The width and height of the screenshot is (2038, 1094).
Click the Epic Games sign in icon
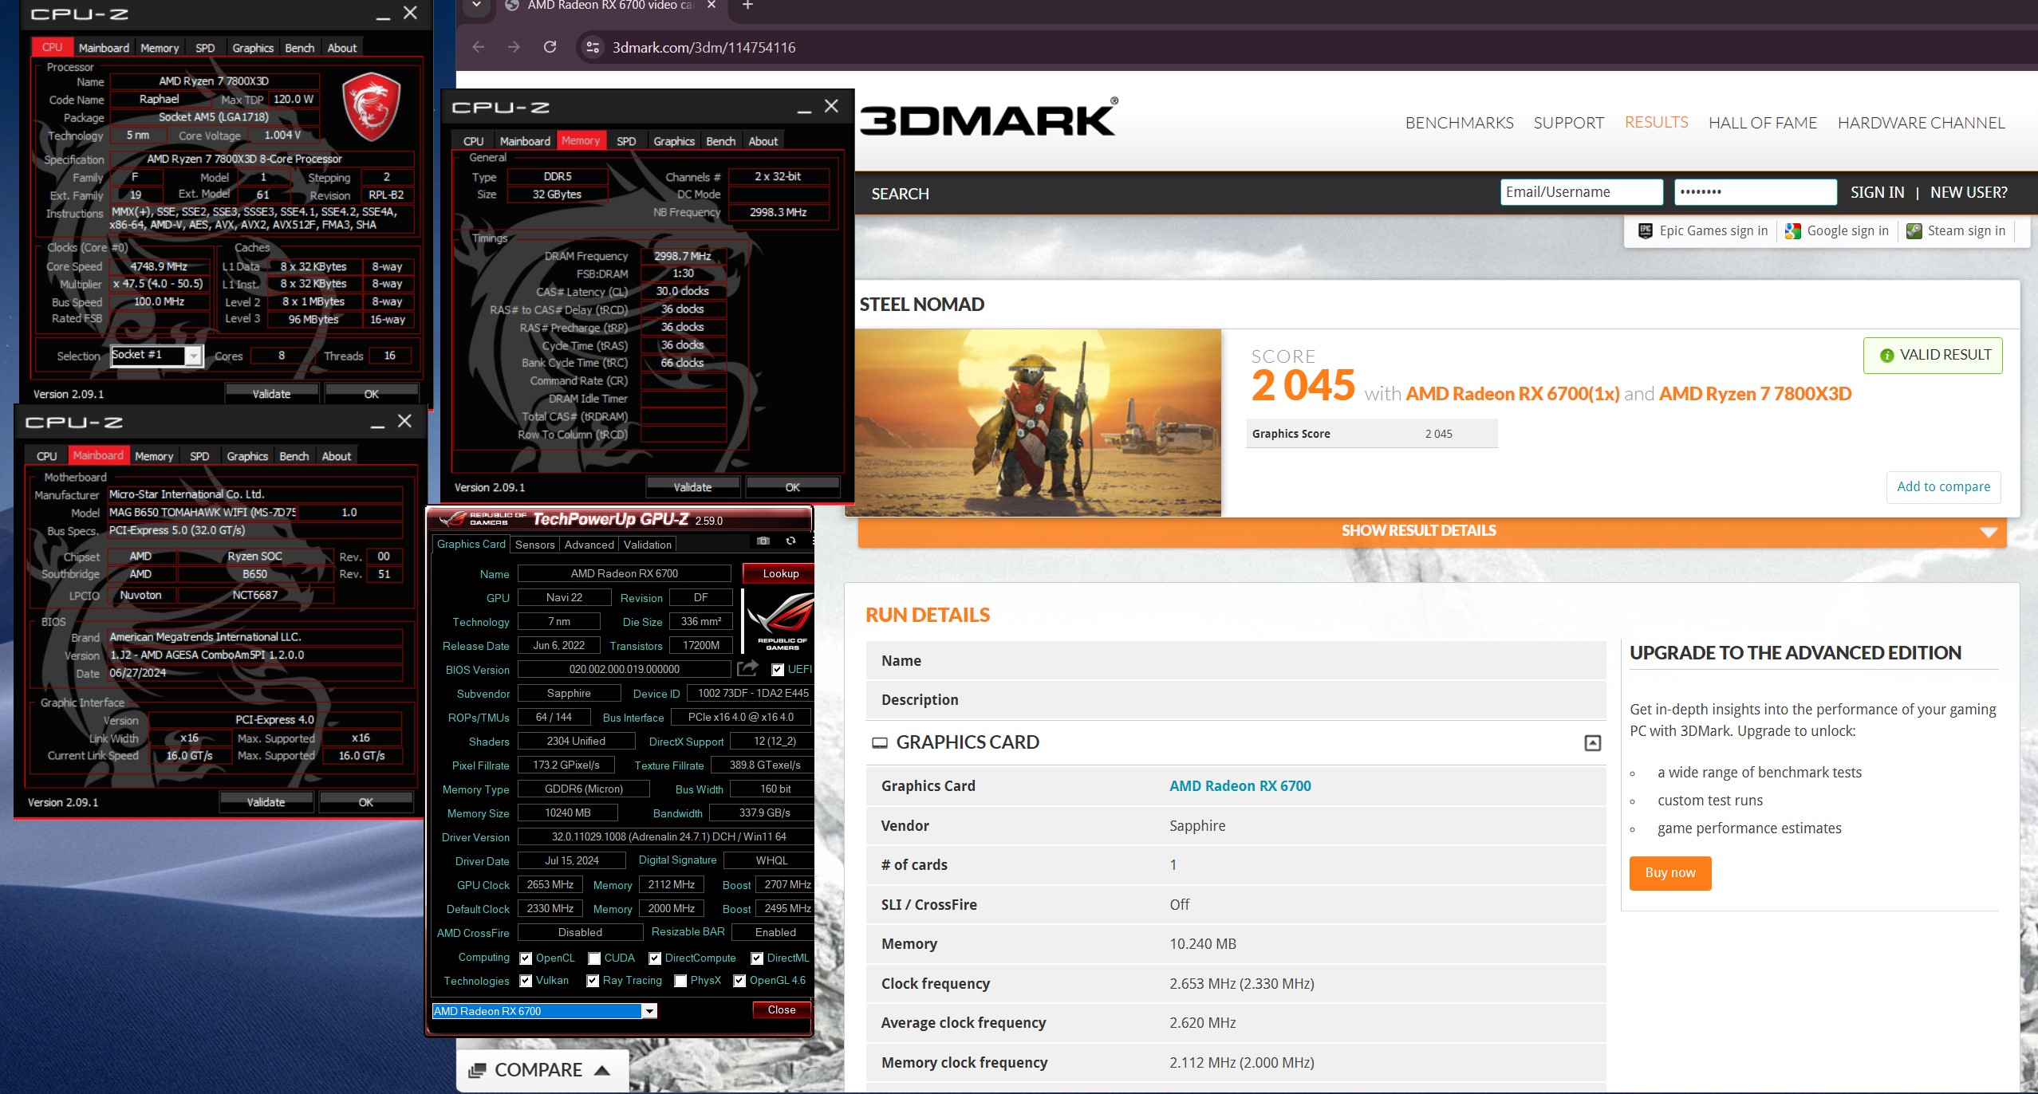tap(1645, 230)
